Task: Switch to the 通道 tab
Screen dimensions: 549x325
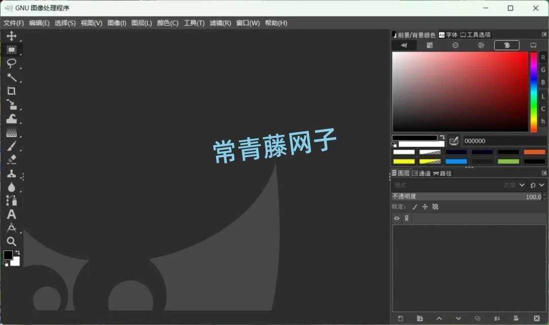Action: click(x=421, y=173)
